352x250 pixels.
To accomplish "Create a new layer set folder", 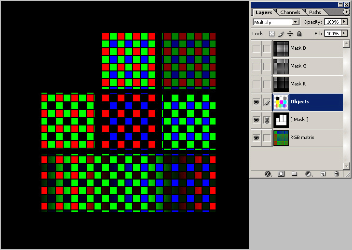I will [x=294, y=174].
